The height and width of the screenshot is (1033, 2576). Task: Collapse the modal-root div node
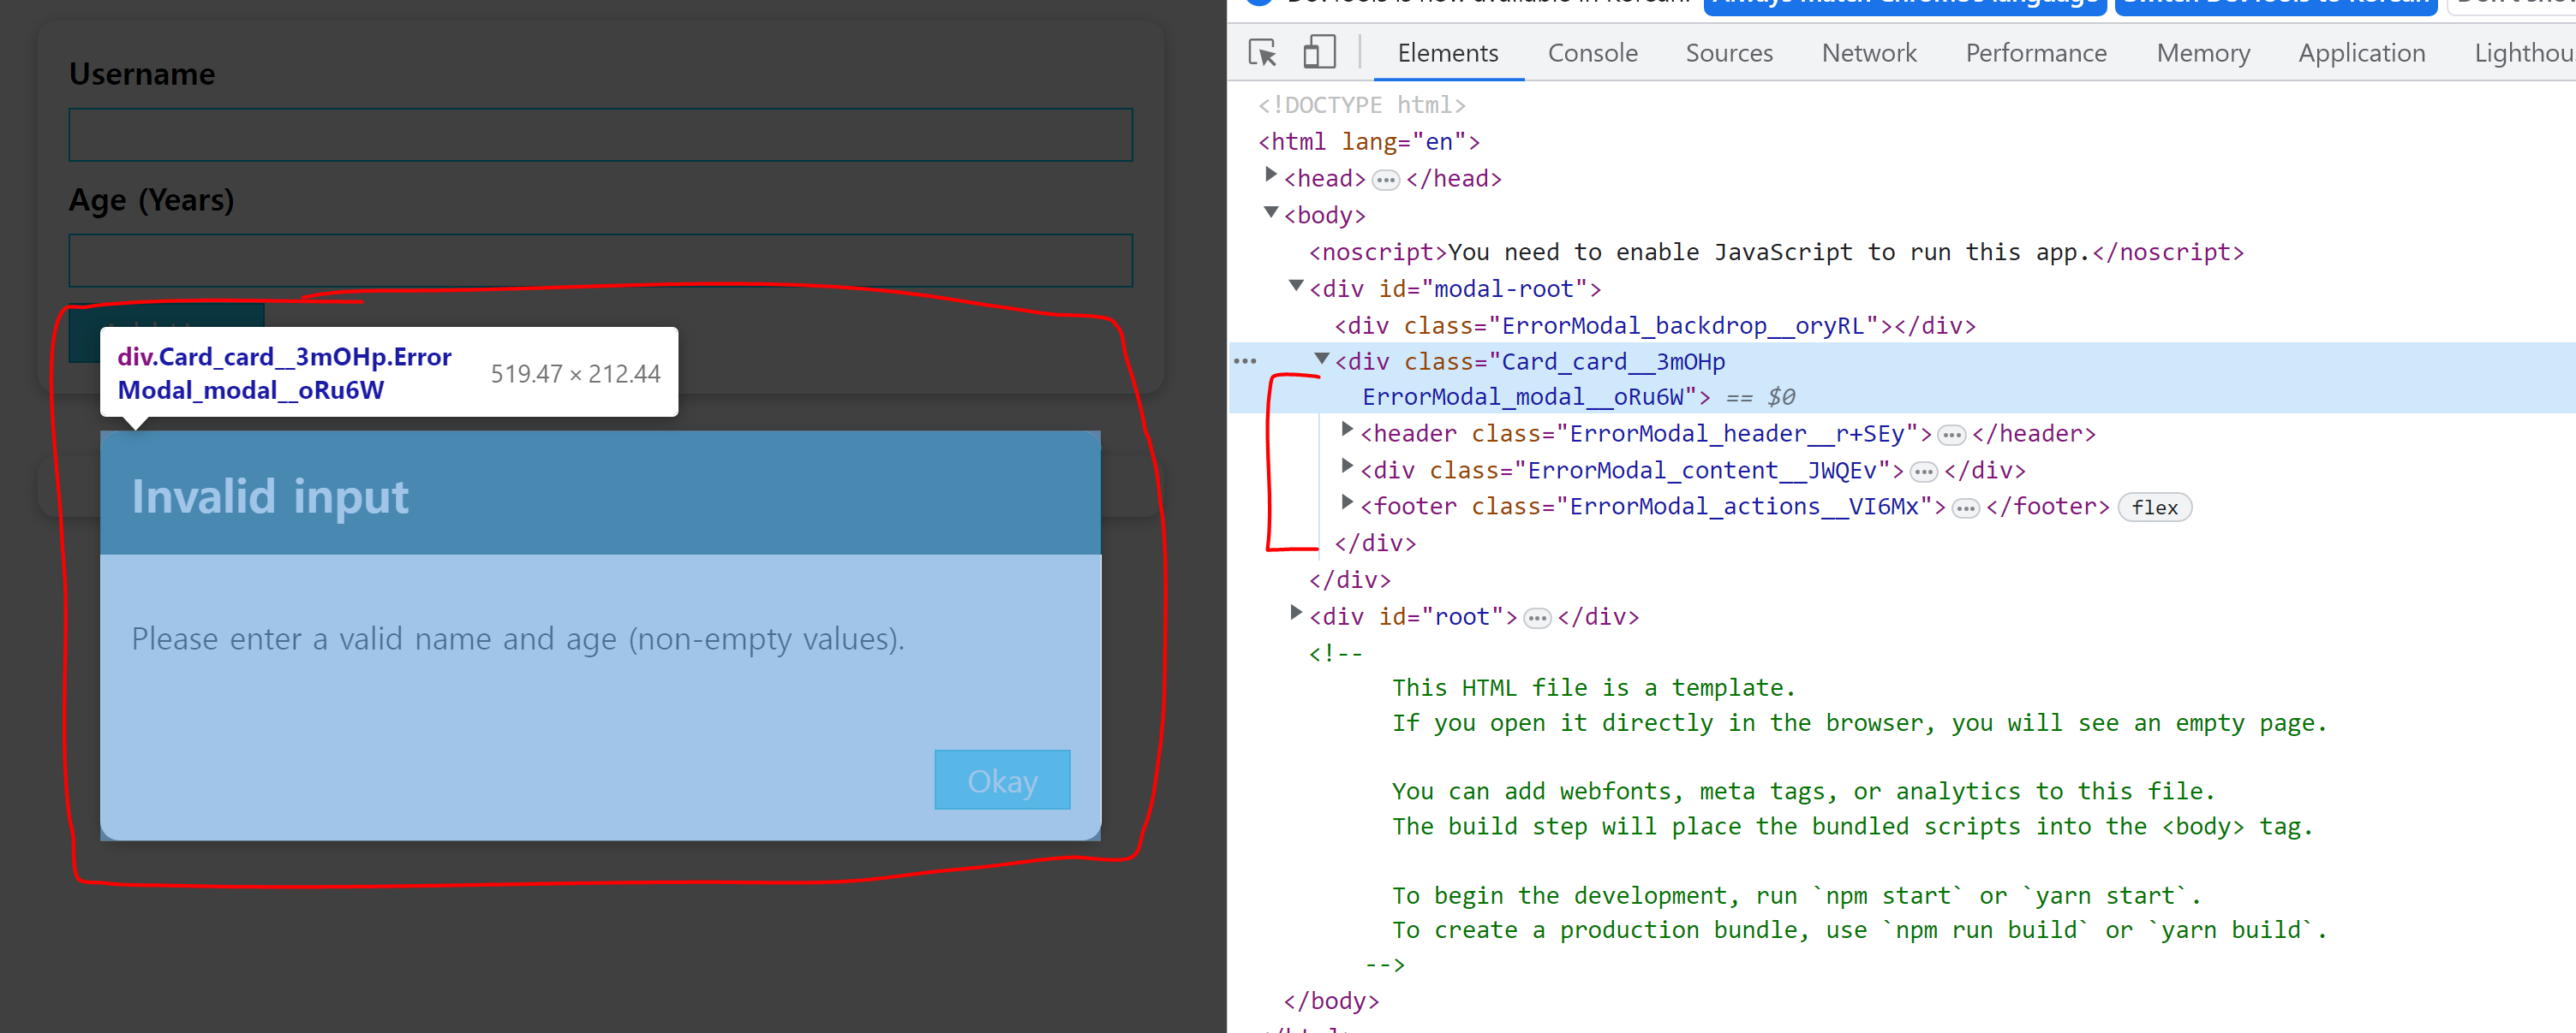(x=1296, y=286)
